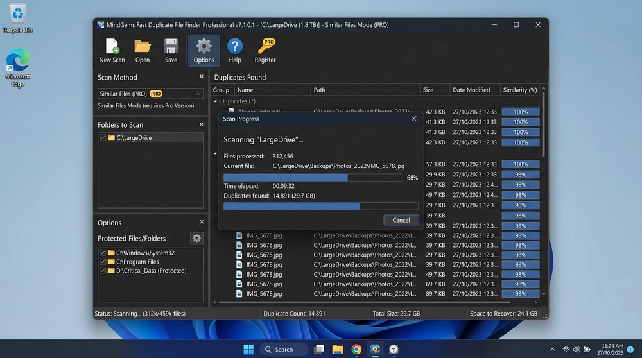Open the notification badge icon in taskbar
Viewport: 642px width, 358px height.
[630, 350]
